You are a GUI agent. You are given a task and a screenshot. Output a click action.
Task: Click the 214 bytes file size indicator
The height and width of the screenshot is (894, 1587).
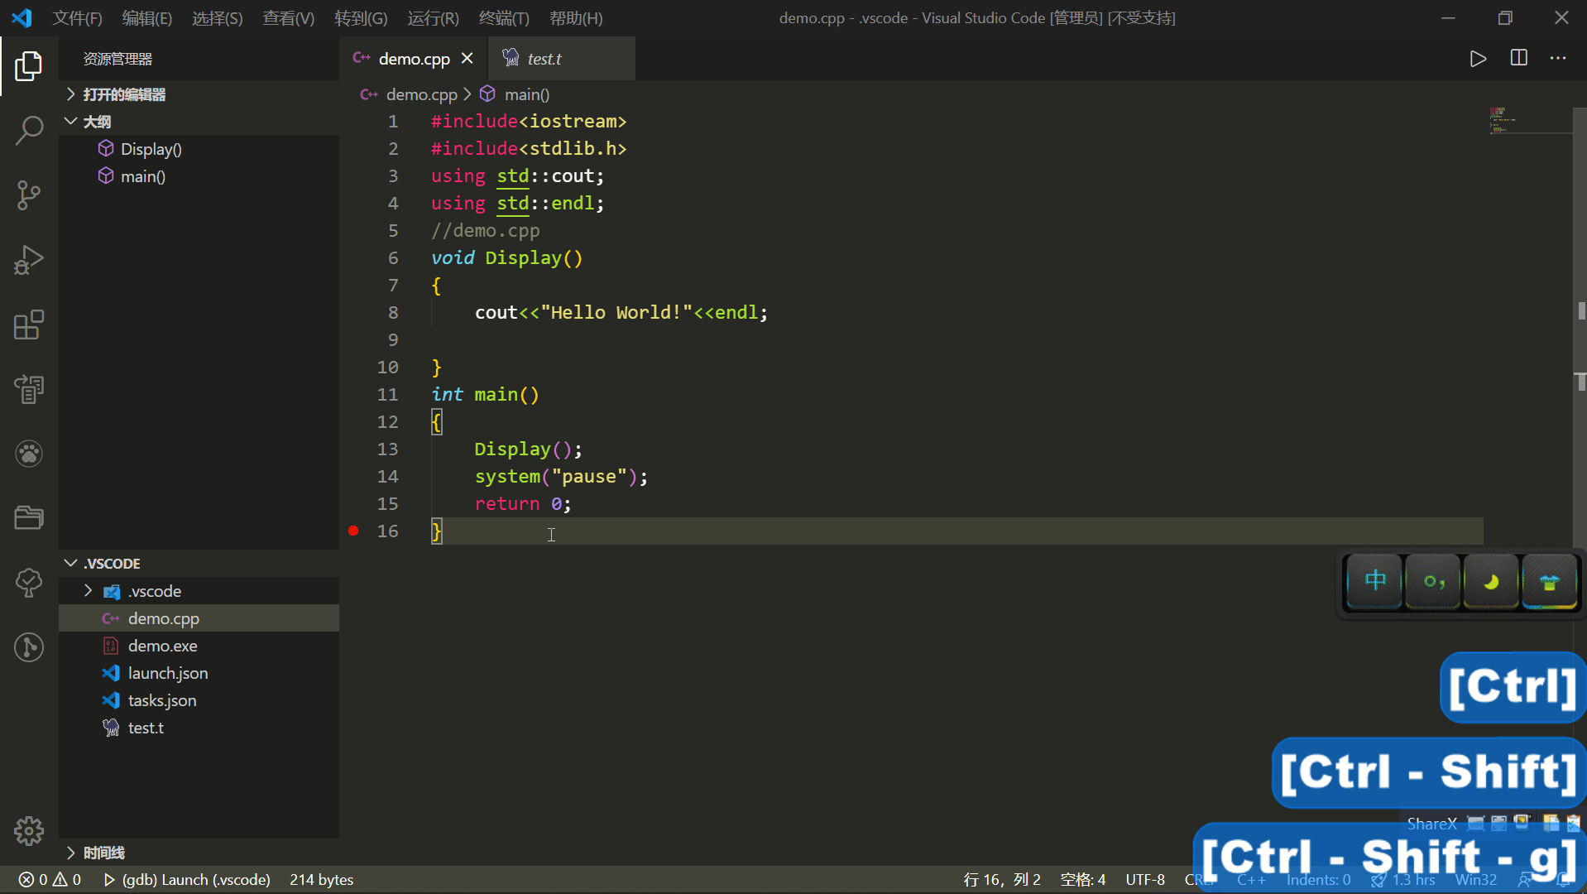point(321,879)
